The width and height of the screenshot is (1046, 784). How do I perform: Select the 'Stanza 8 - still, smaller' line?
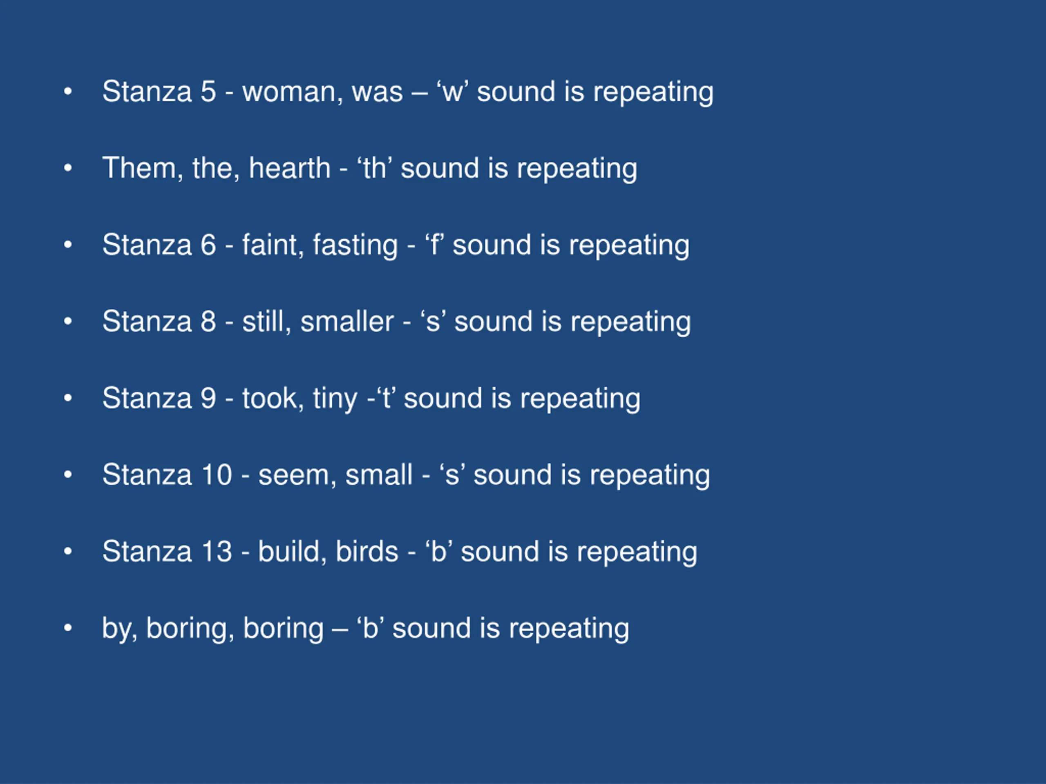[396, 322]
